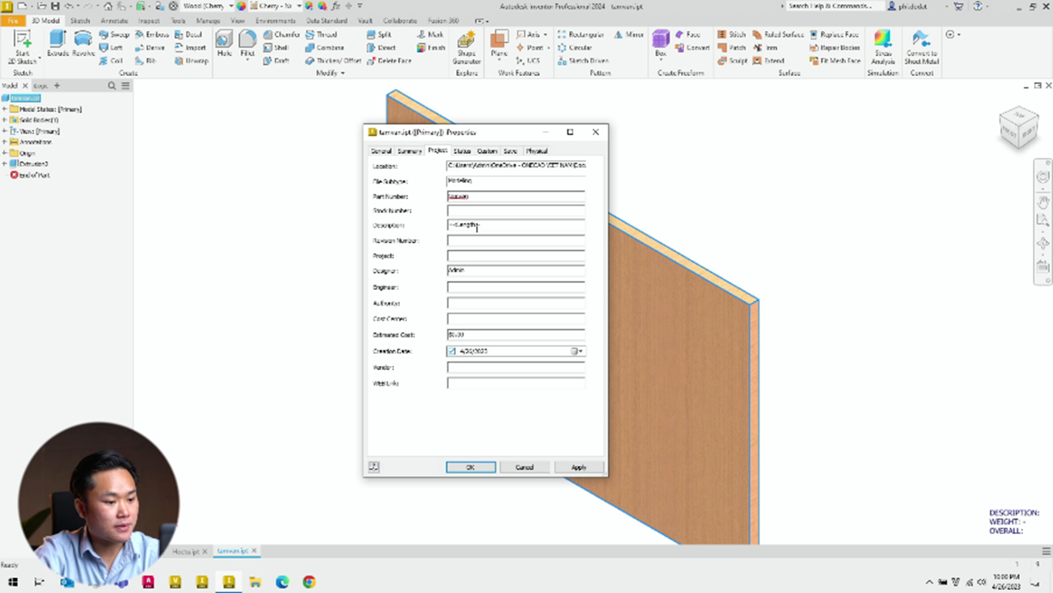
Task: Switch to the Sketch ribbon tab
Action: [x=80, y=21]
